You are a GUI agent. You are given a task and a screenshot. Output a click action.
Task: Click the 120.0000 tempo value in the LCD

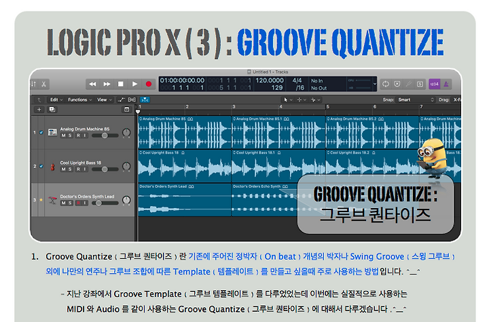[270, 81]
